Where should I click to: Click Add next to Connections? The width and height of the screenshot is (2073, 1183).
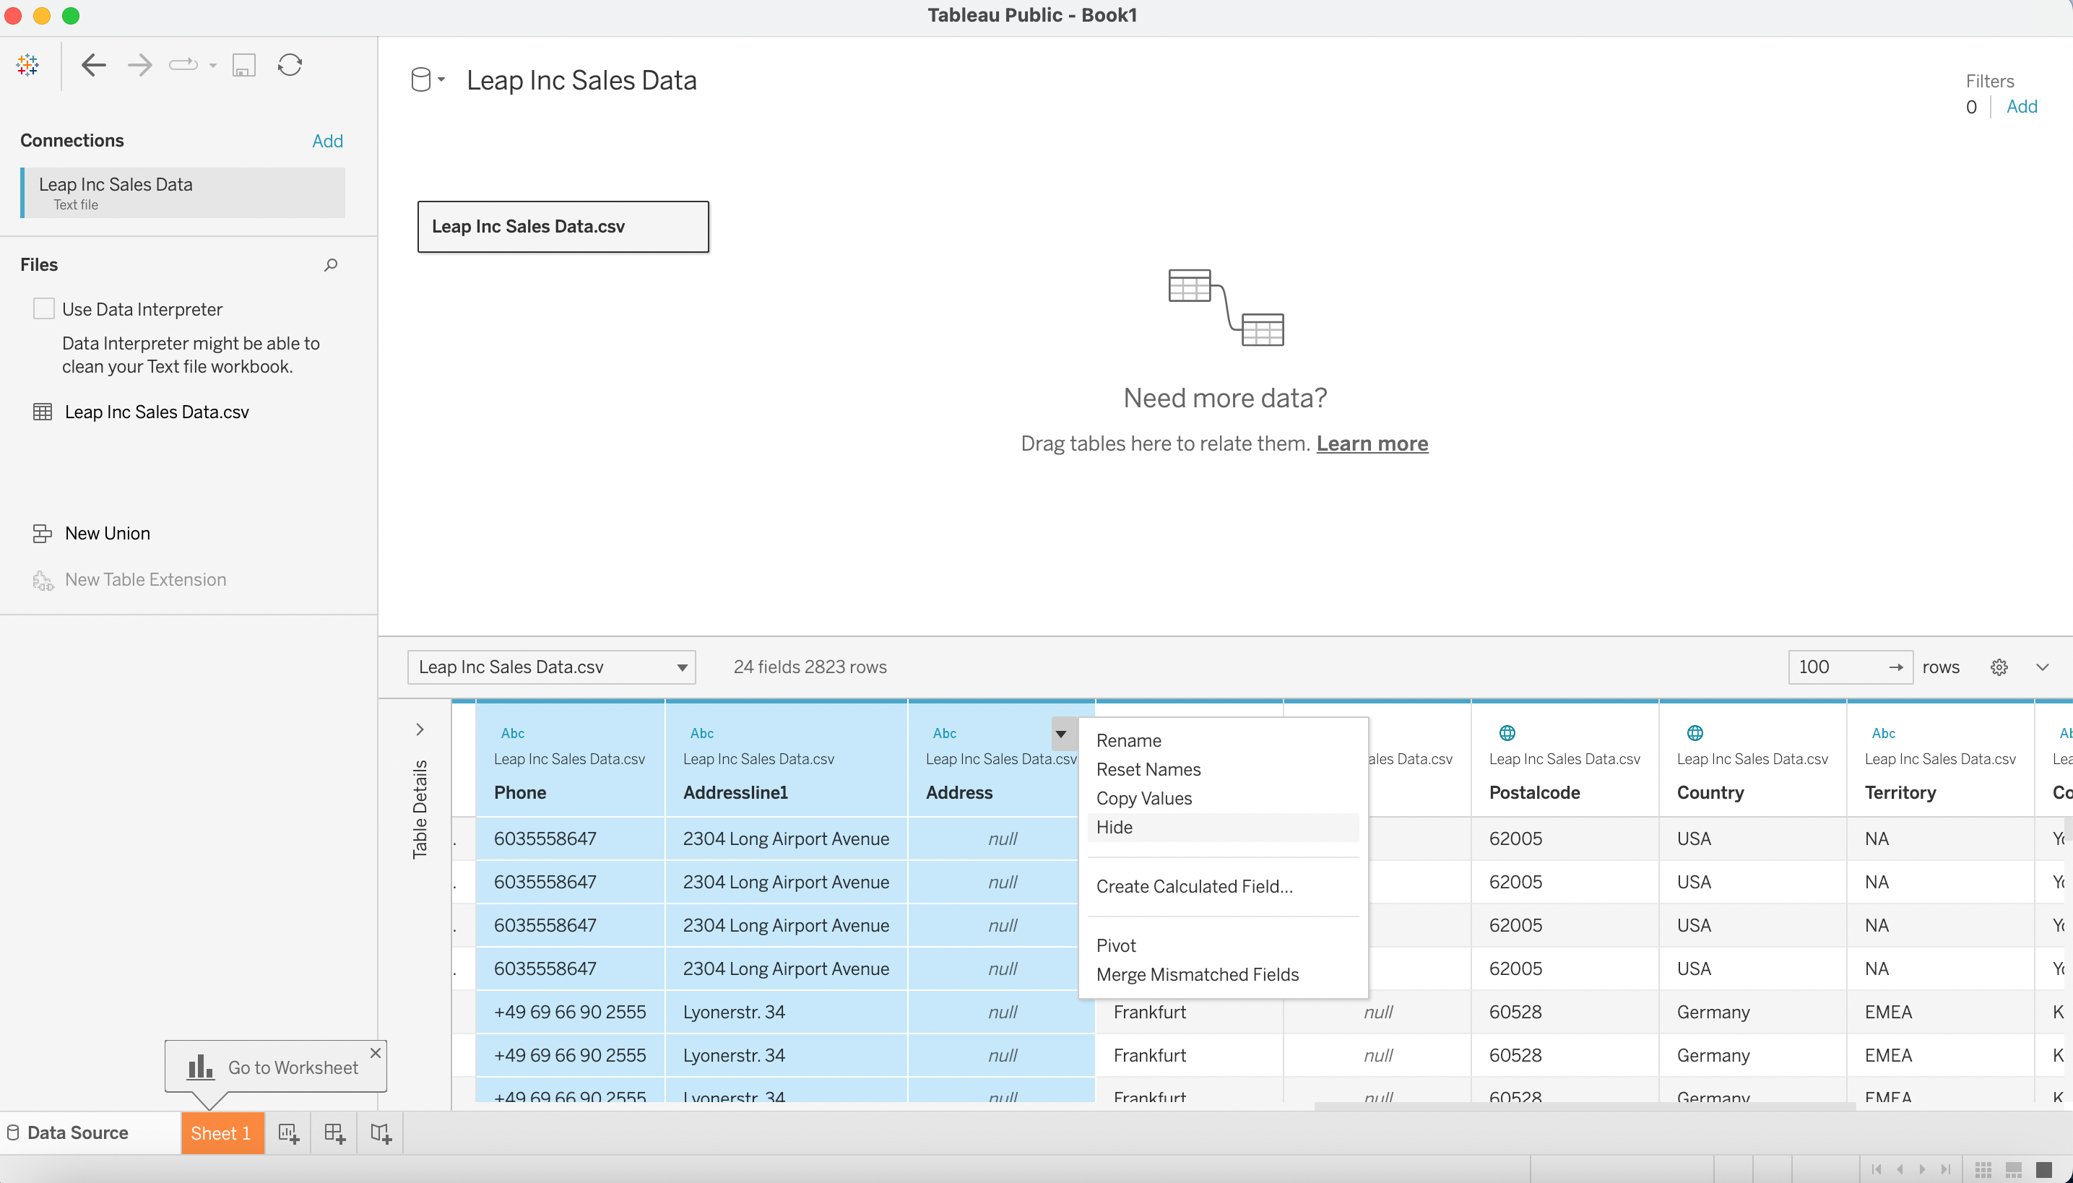327,141
